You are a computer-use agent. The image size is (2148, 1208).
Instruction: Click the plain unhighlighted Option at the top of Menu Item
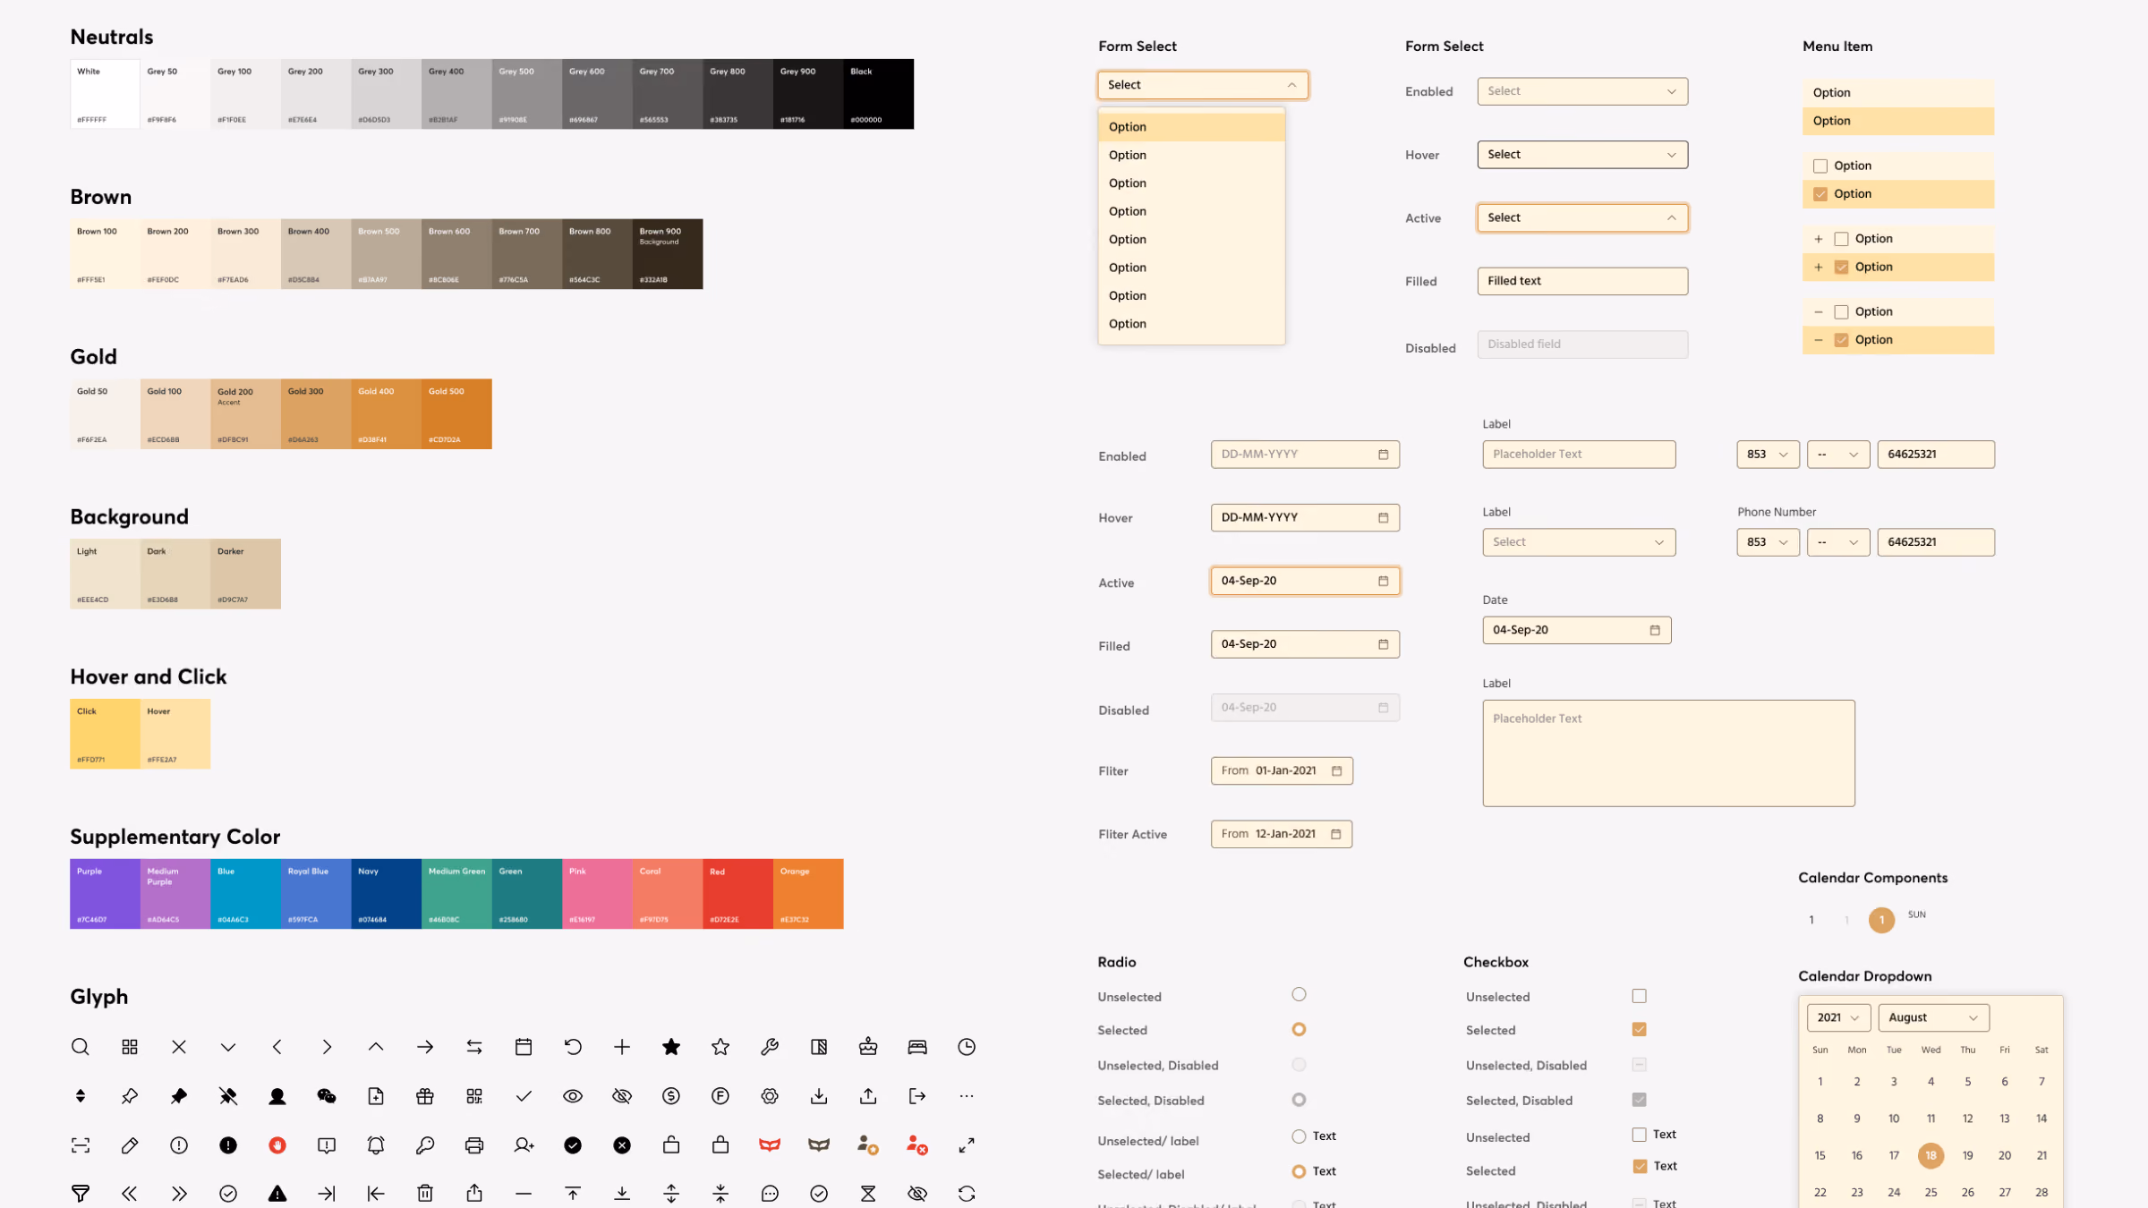point(1898,93)
